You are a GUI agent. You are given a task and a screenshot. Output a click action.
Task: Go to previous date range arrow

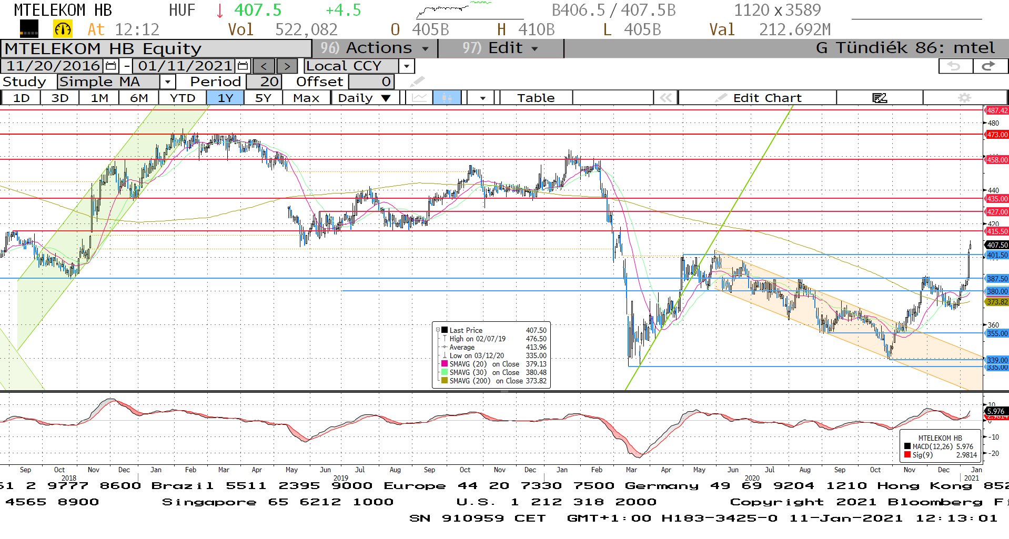click(264, 66)
